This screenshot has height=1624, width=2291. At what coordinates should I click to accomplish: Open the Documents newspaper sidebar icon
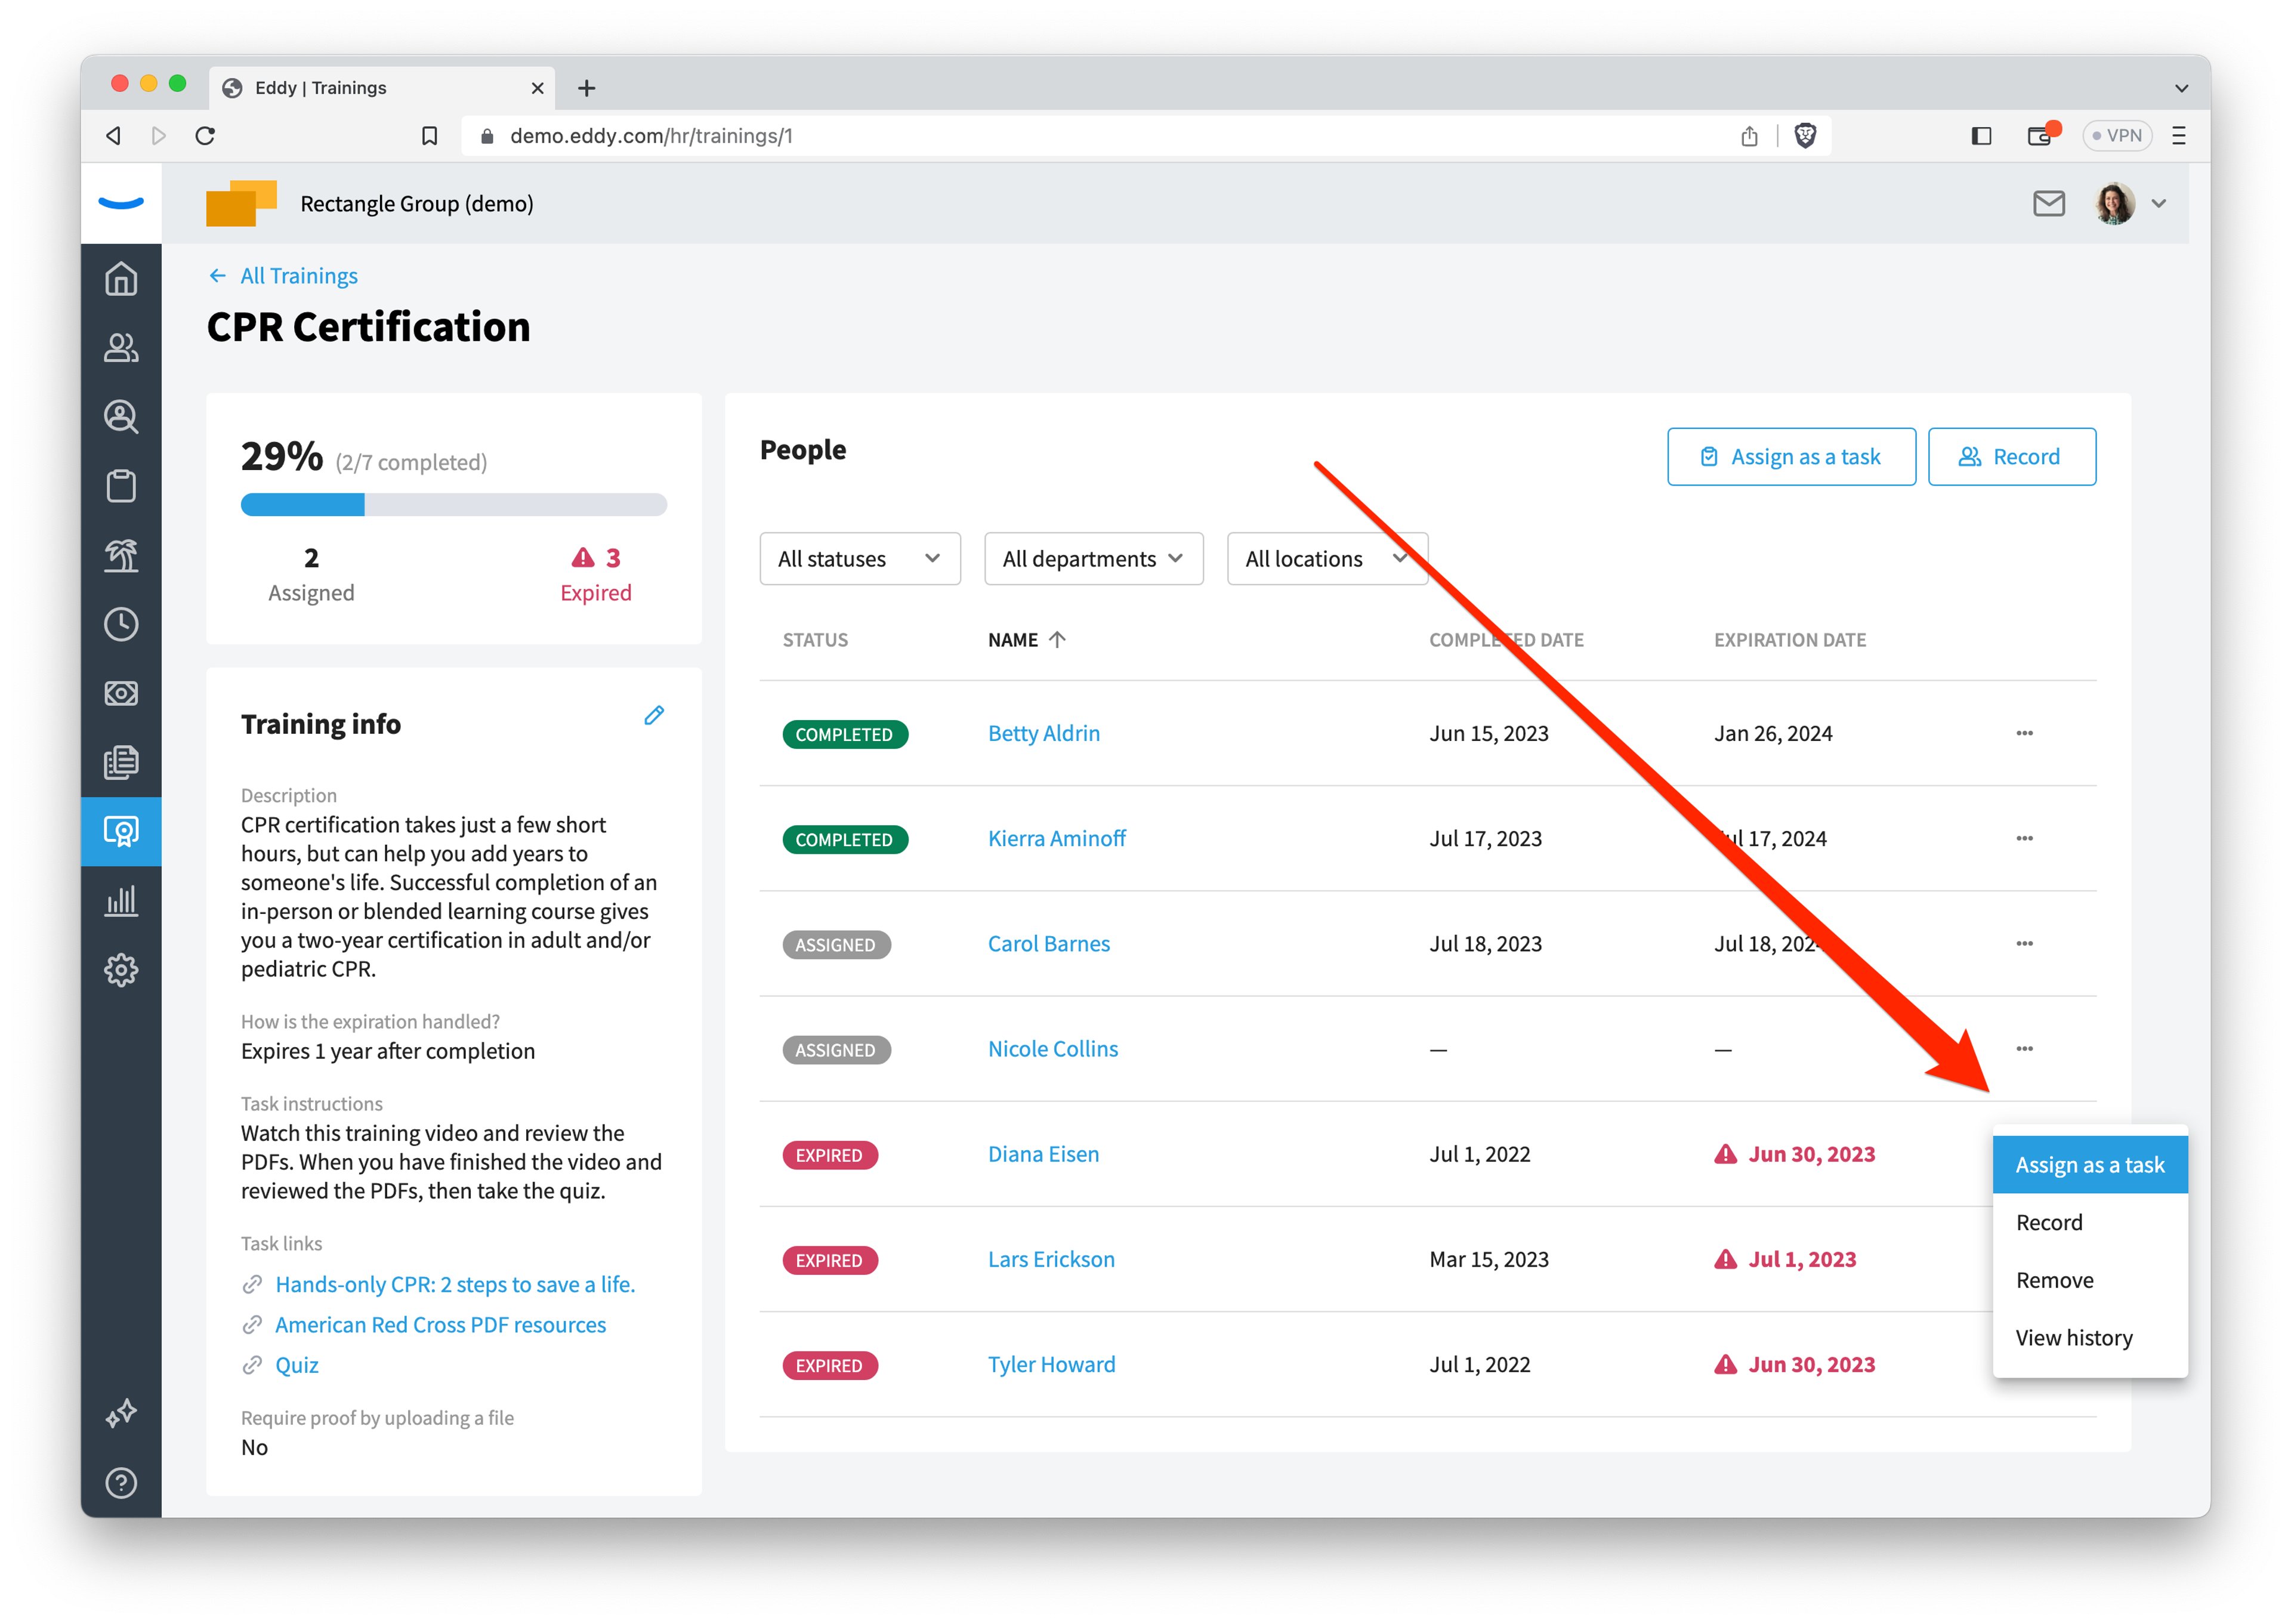(x=121, y=762)
